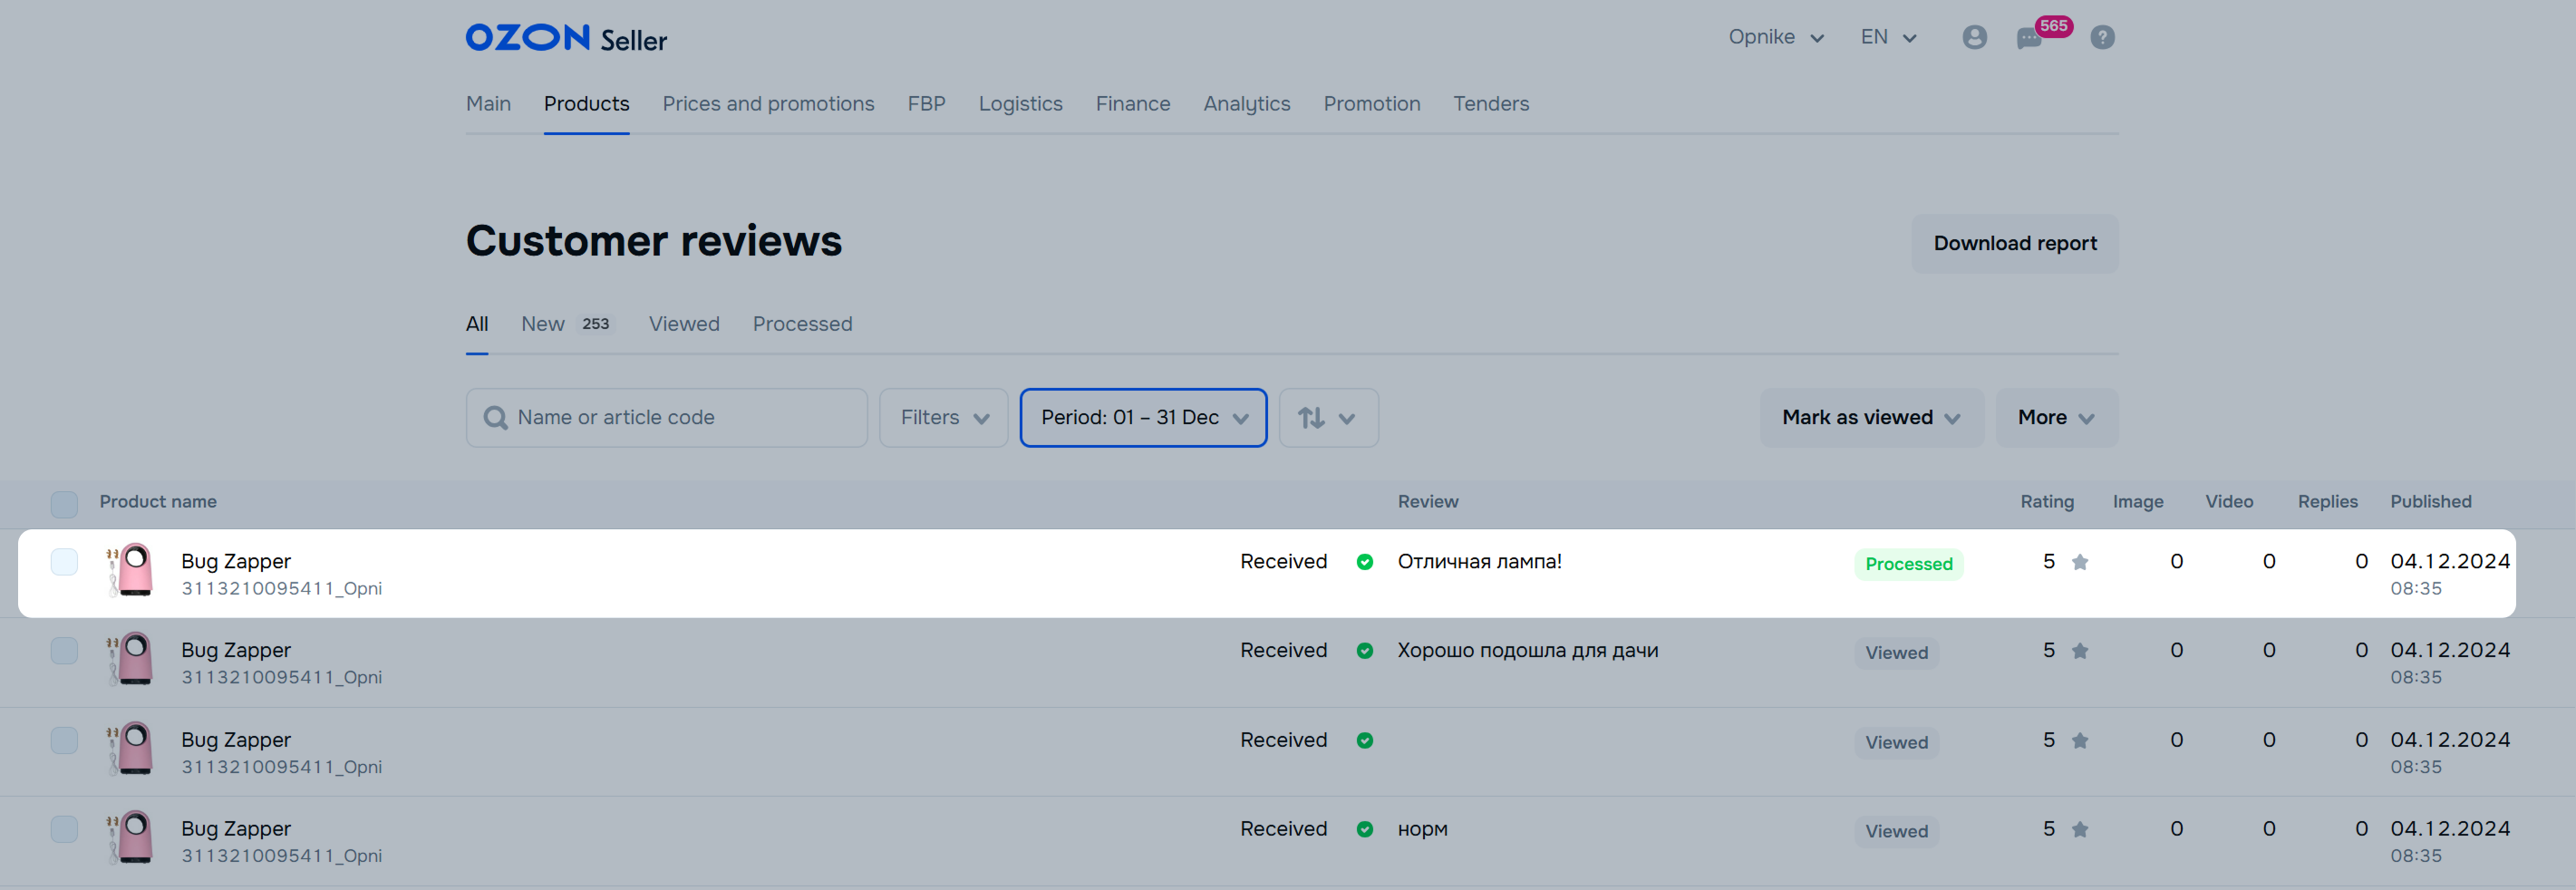Click Viewed badge in the норм row
The width and height of the screenshot is (2576, 890).
coord(1896,831)
